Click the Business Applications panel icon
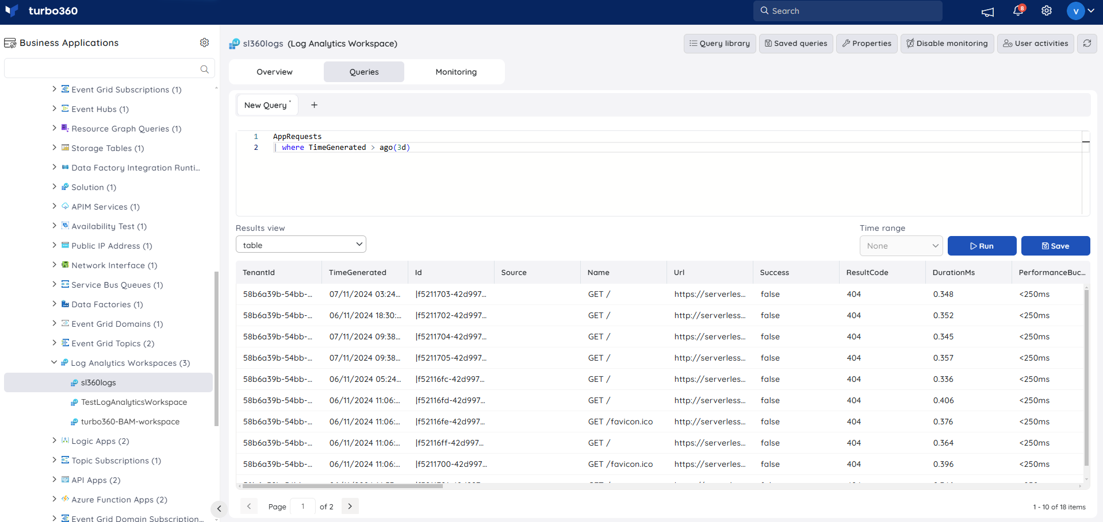1103x522 pixels. pos(10,43)
